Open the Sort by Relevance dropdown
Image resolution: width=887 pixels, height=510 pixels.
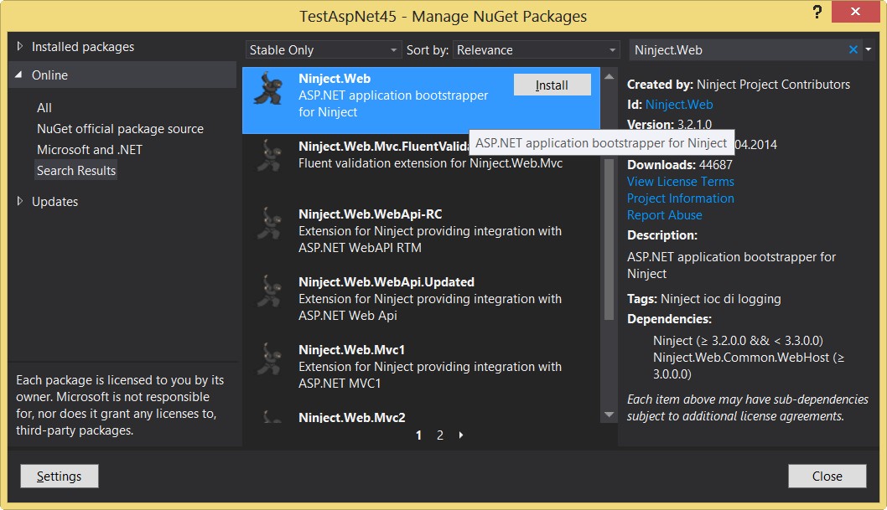click(x=536, y=49)
